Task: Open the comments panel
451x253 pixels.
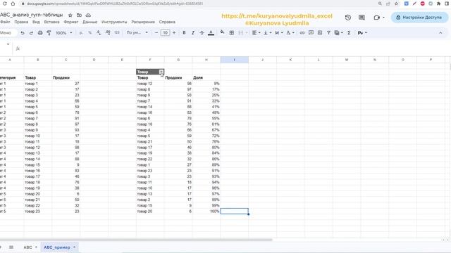Action: [362, 18]
